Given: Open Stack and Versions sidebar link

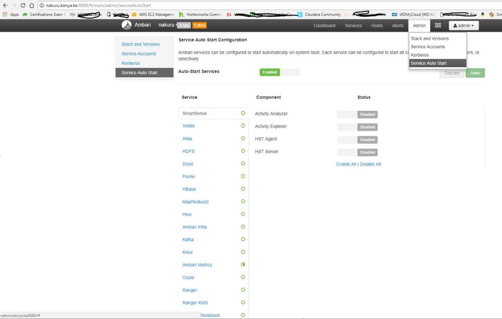Looking at the screenshot, I should [141, 44].
